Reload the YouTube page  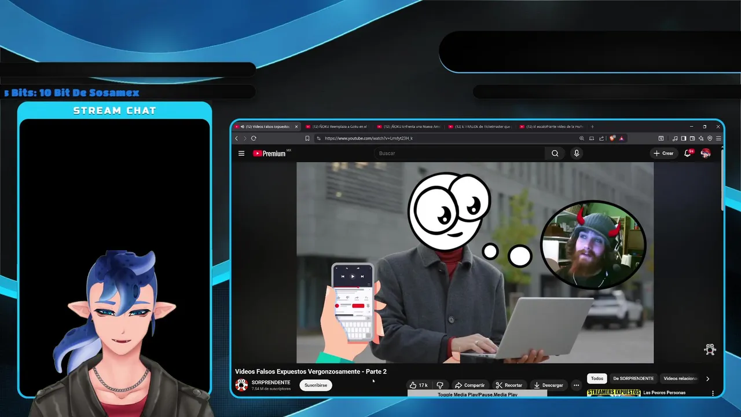[254, 138]
